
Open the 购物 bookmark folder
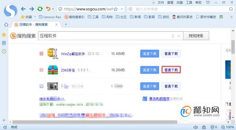pos(107,17)
